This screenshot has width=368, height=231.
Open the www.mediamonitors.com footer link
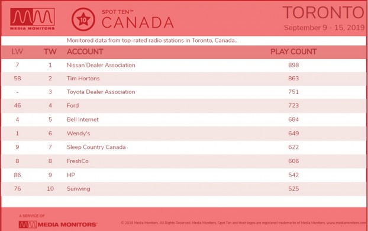coord(347,223)
